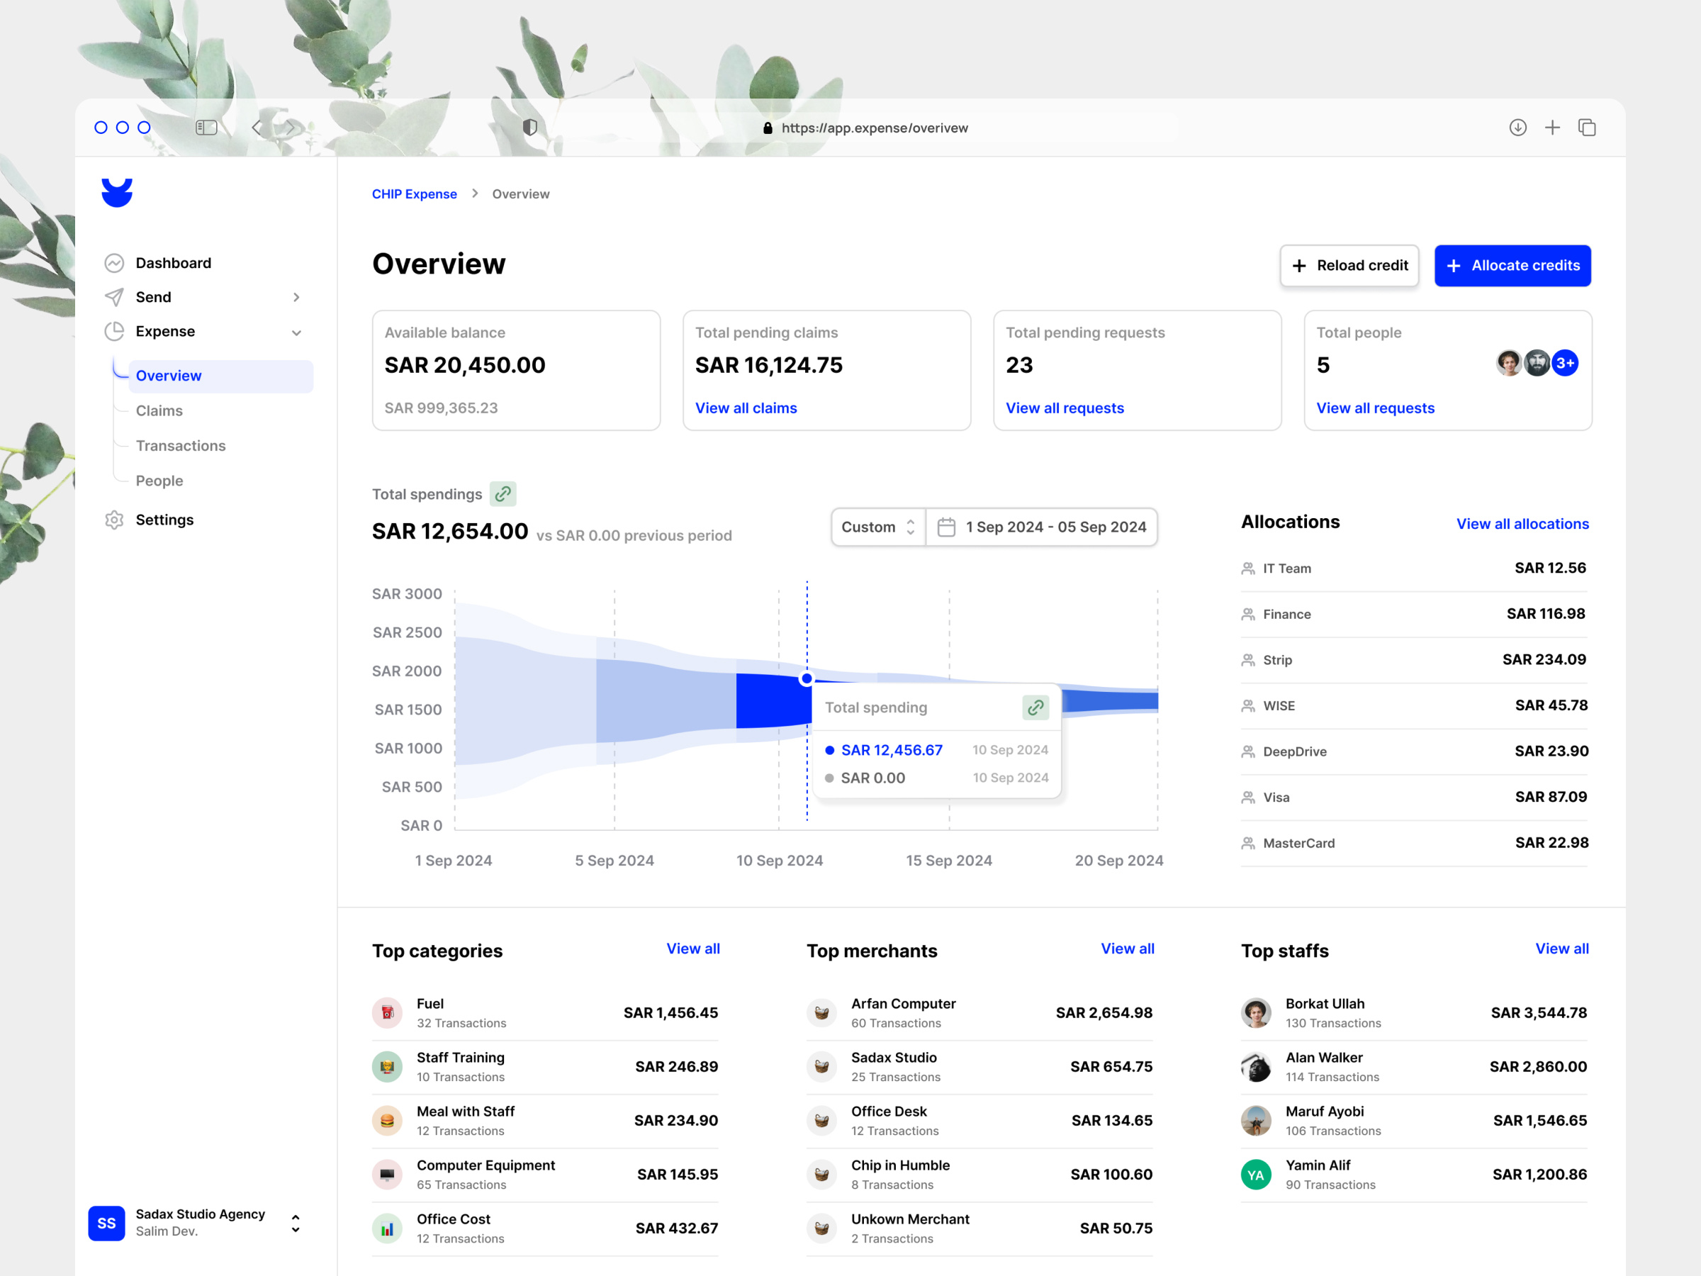
Task: Collapse the Expense section chevron
Action: pyautogui.click(x=297, y=332)
